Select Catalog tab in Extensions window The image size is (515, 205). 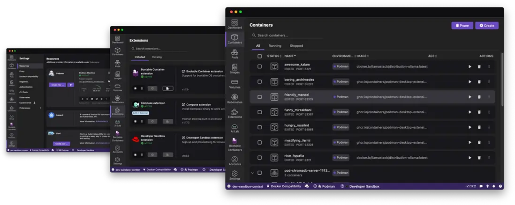[157, 57]
